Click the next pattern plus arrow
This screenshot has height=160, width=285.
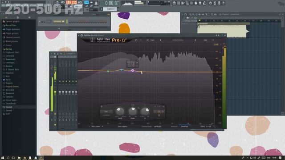pyautogui.click(x=118, y=9)
